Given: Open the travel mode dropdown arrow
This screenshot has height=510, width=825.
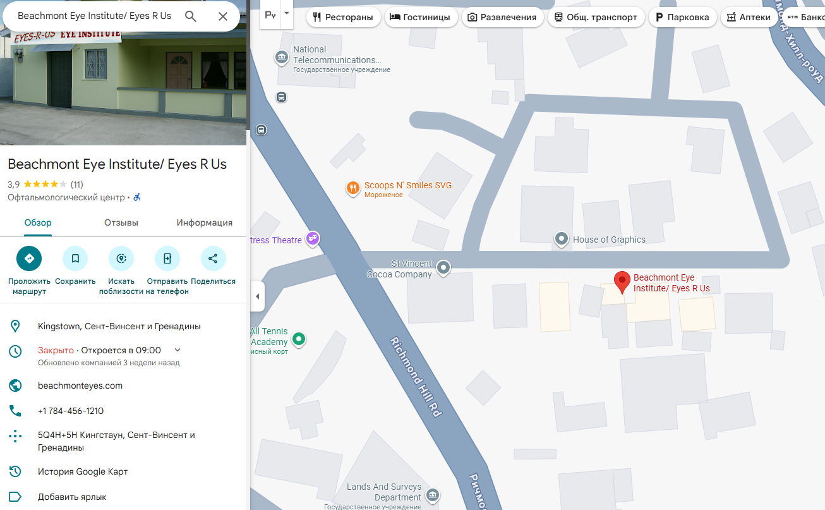Looking at the screenshot, I should click(x=287, y=14).
